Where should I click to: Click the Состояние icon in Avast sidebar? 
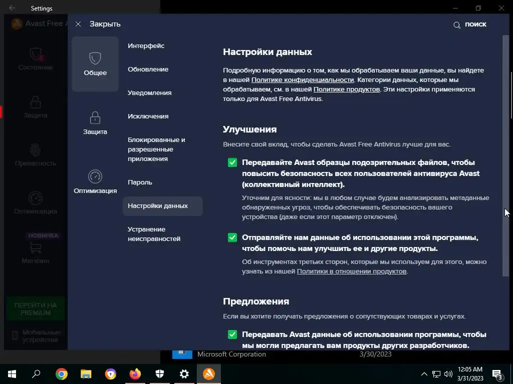click(x=36, y=54)
